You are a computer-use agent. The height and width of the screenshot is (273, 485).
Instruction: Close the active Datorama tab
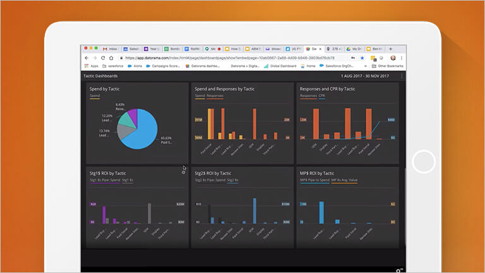tap(320, 49)
